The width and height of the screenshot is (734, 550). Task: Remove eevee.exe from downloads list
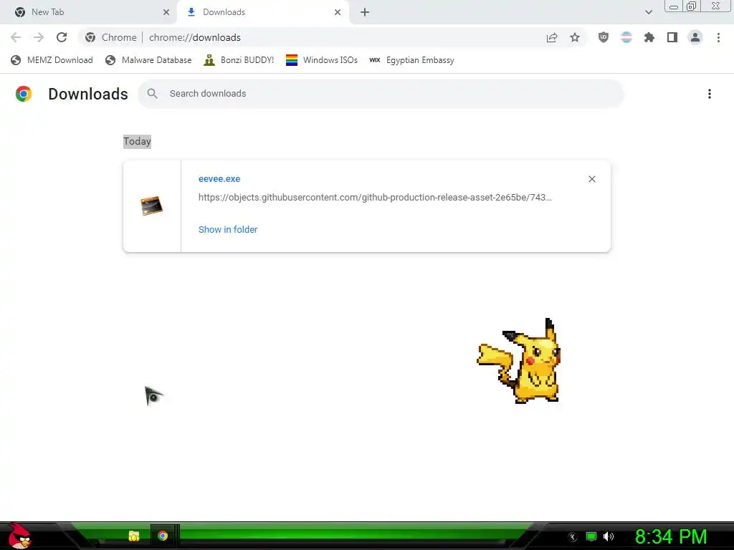pos(591,179)
